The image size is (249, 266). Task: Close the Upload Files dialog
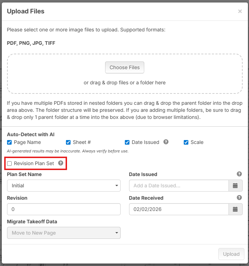pos(240,11)
